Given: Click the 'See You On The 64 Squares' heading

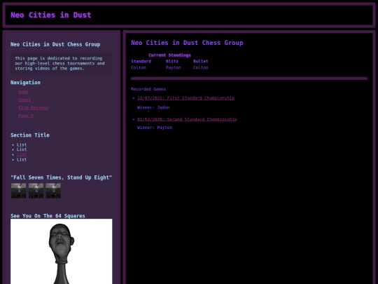Looking at the screenshot, I should tap(48, 216).
